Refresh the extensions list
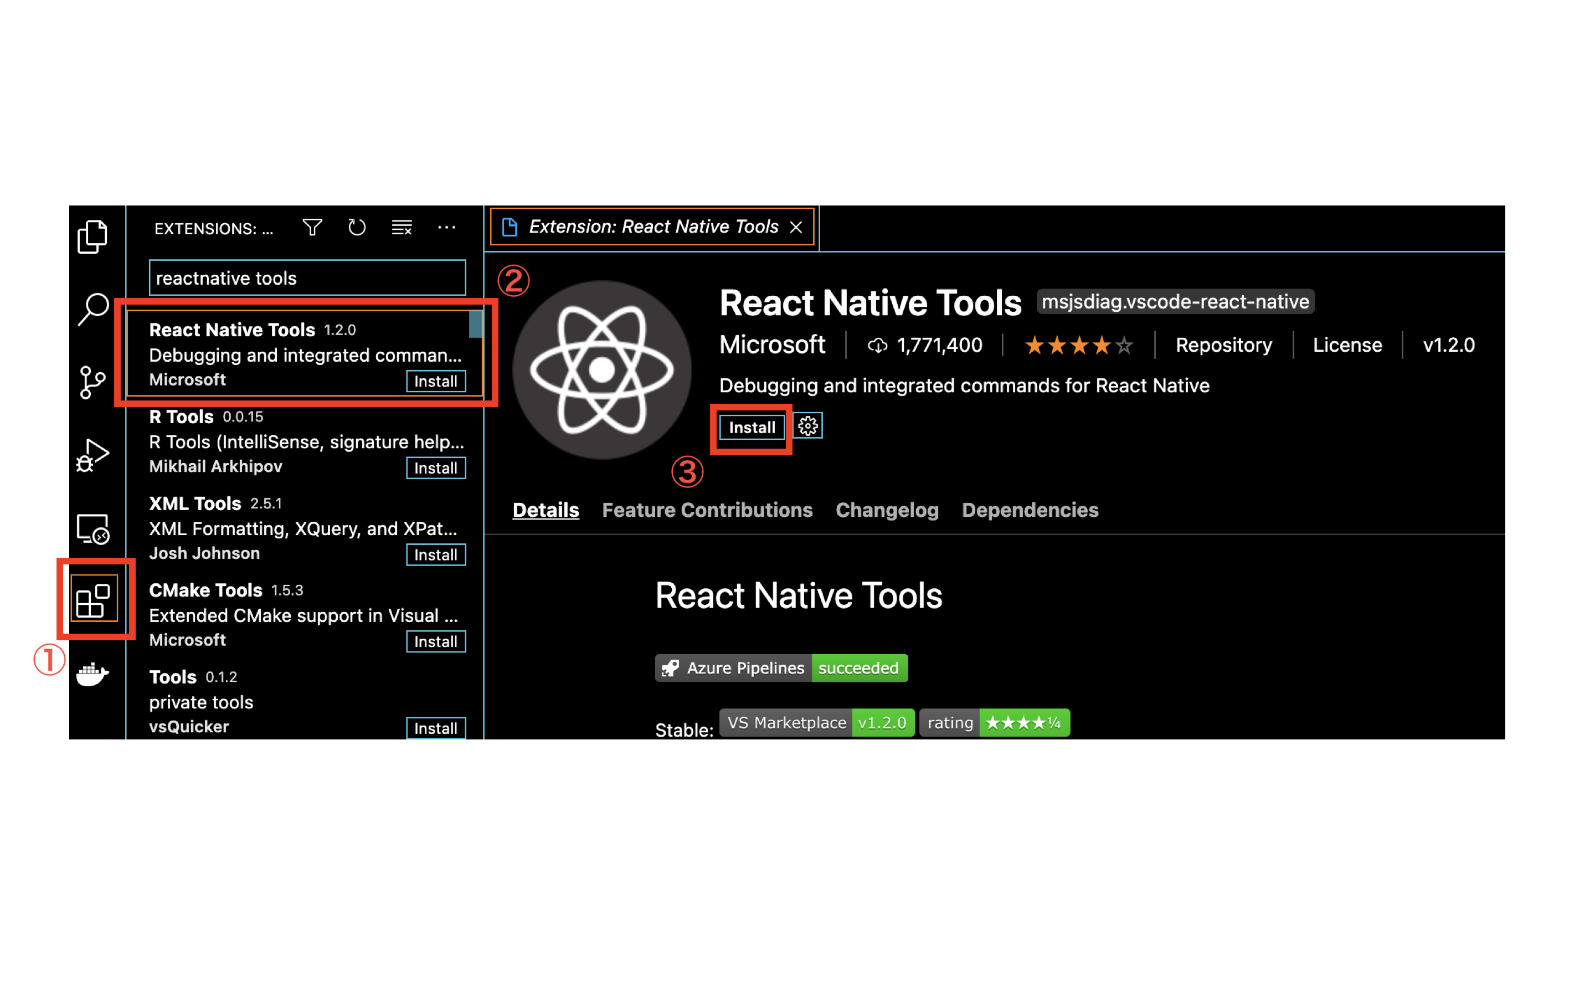The width and height of the screenshot is (1595, 997). (357, 228)
